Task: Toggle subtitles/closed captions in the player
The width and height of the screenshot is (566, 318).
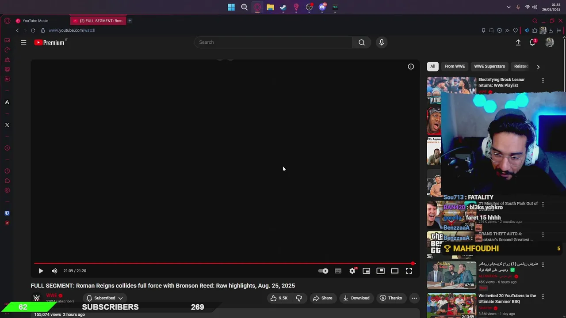Action: click(x=338, y=271)
